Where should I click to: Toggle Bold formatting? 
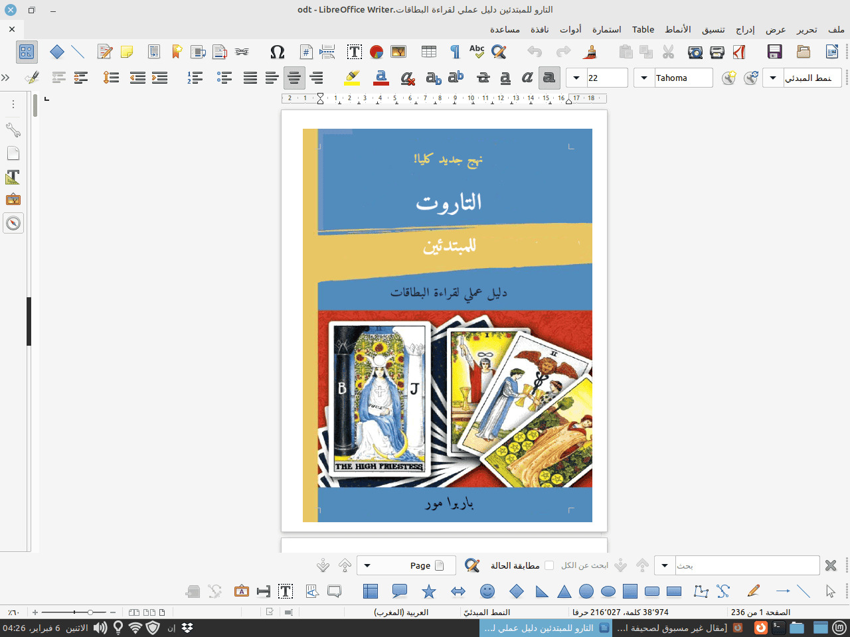click(549, 78)
